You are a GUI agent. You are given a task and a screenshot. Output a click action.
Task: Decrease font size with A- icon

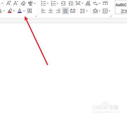[16, 3]
